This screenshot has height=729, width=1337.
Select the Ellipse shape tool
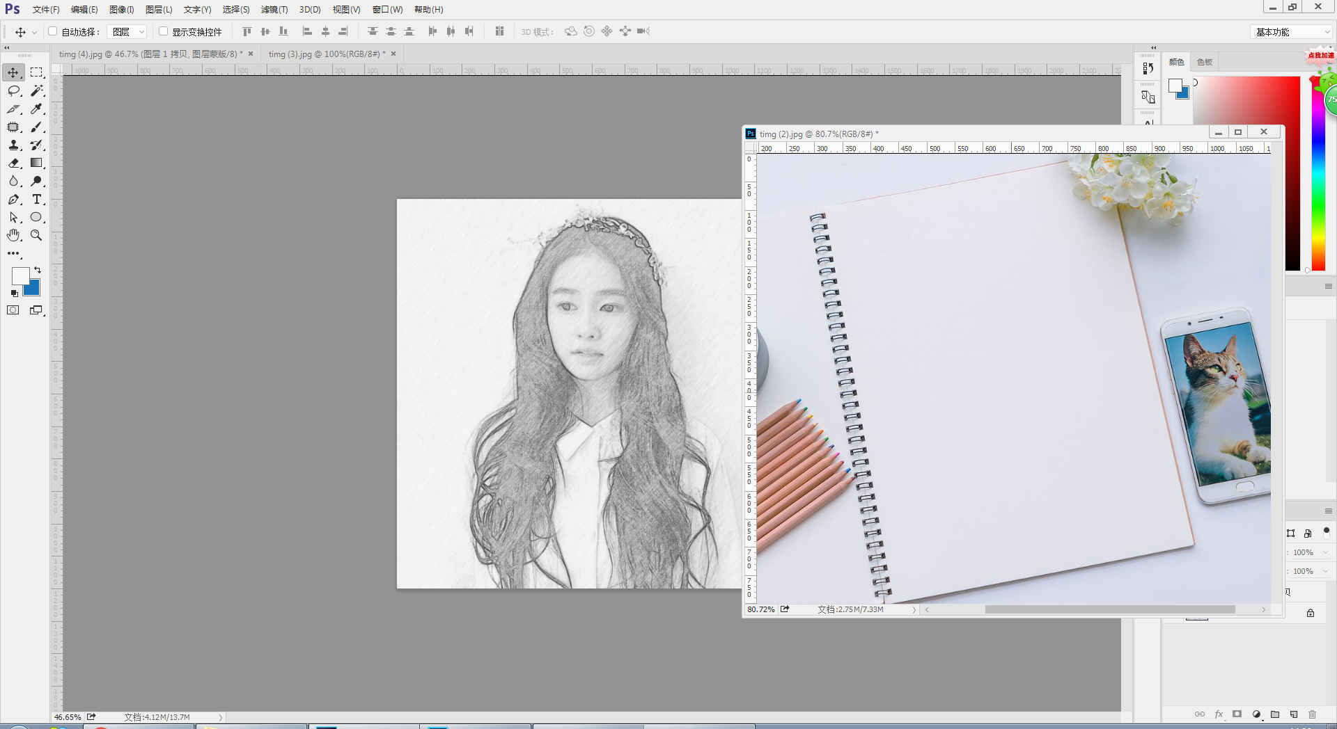36,217
